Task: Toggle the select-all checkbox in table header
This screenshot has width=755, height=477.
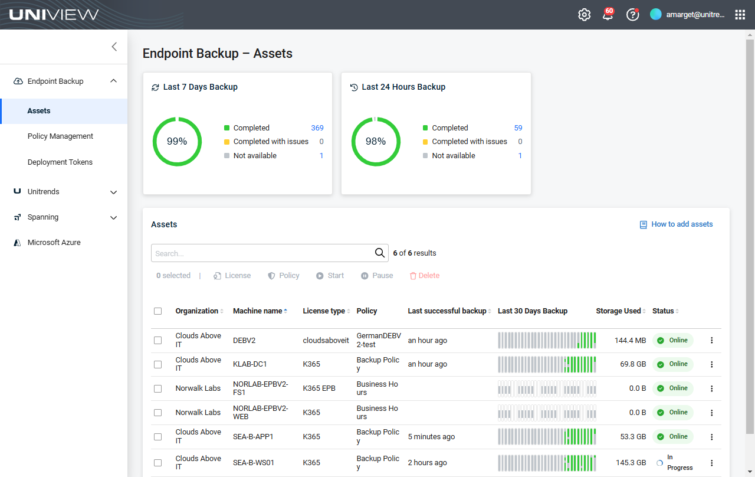Action: click(157, 311)
